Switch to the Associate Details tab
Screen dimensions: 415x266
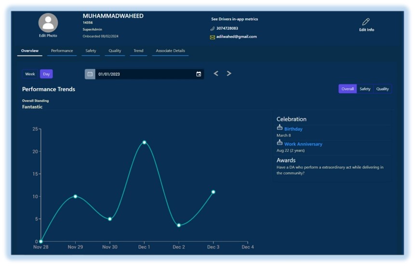170,51
